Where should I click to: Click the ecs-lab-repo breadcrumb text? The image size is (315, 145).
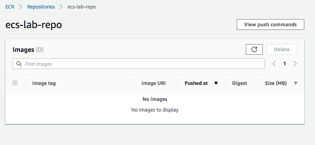point(82,7)
